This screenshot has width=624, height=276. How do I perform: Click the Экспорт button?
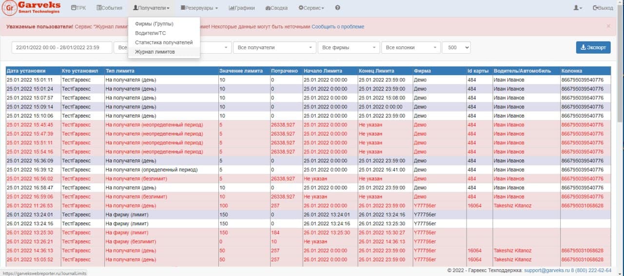point(593,47)
